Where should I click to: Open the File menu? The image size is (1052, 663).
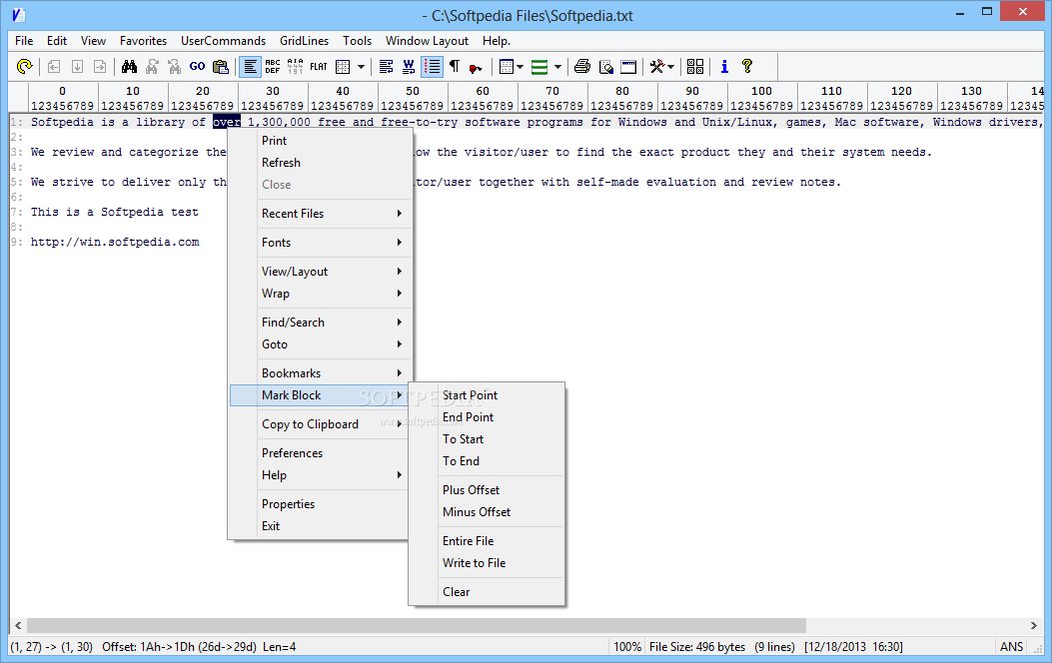coord(24,41)
